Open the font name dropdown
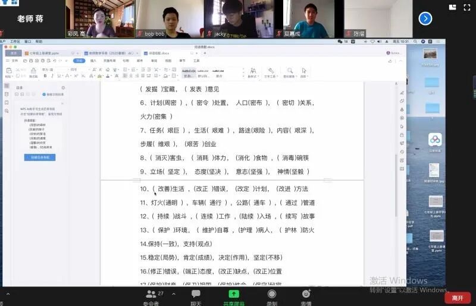The height and width of the screenshot is (306, 476). [x=55, y=70]
